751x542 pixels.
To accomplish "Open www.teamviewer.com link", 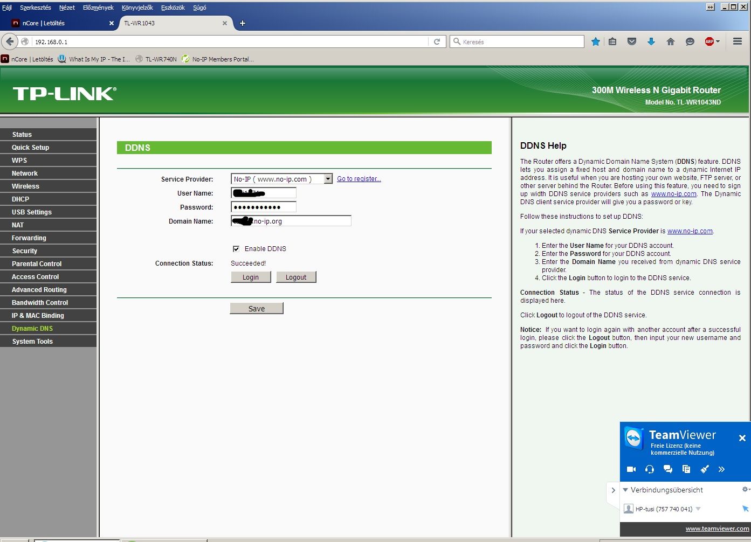I will (x=717, y=529).
